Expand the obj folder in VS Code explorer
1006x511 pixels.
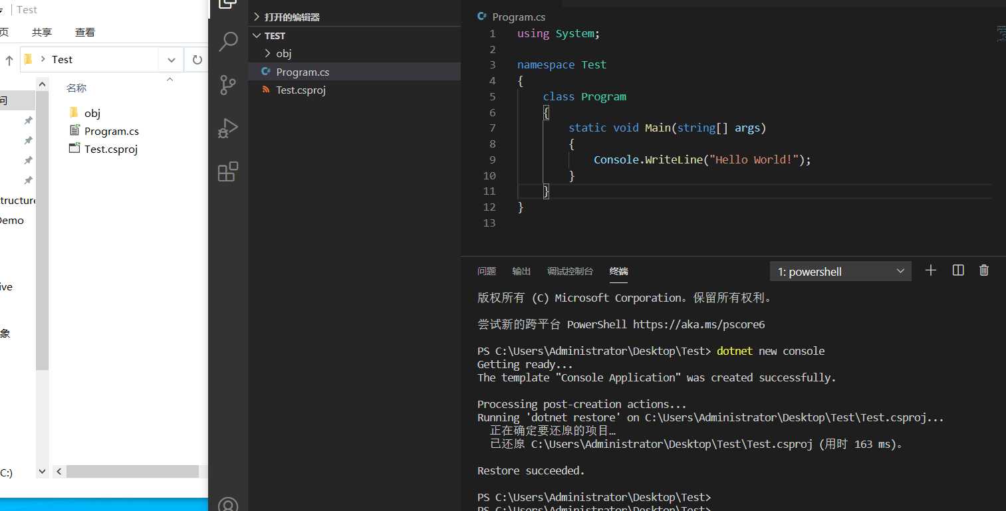click(354, 54)
